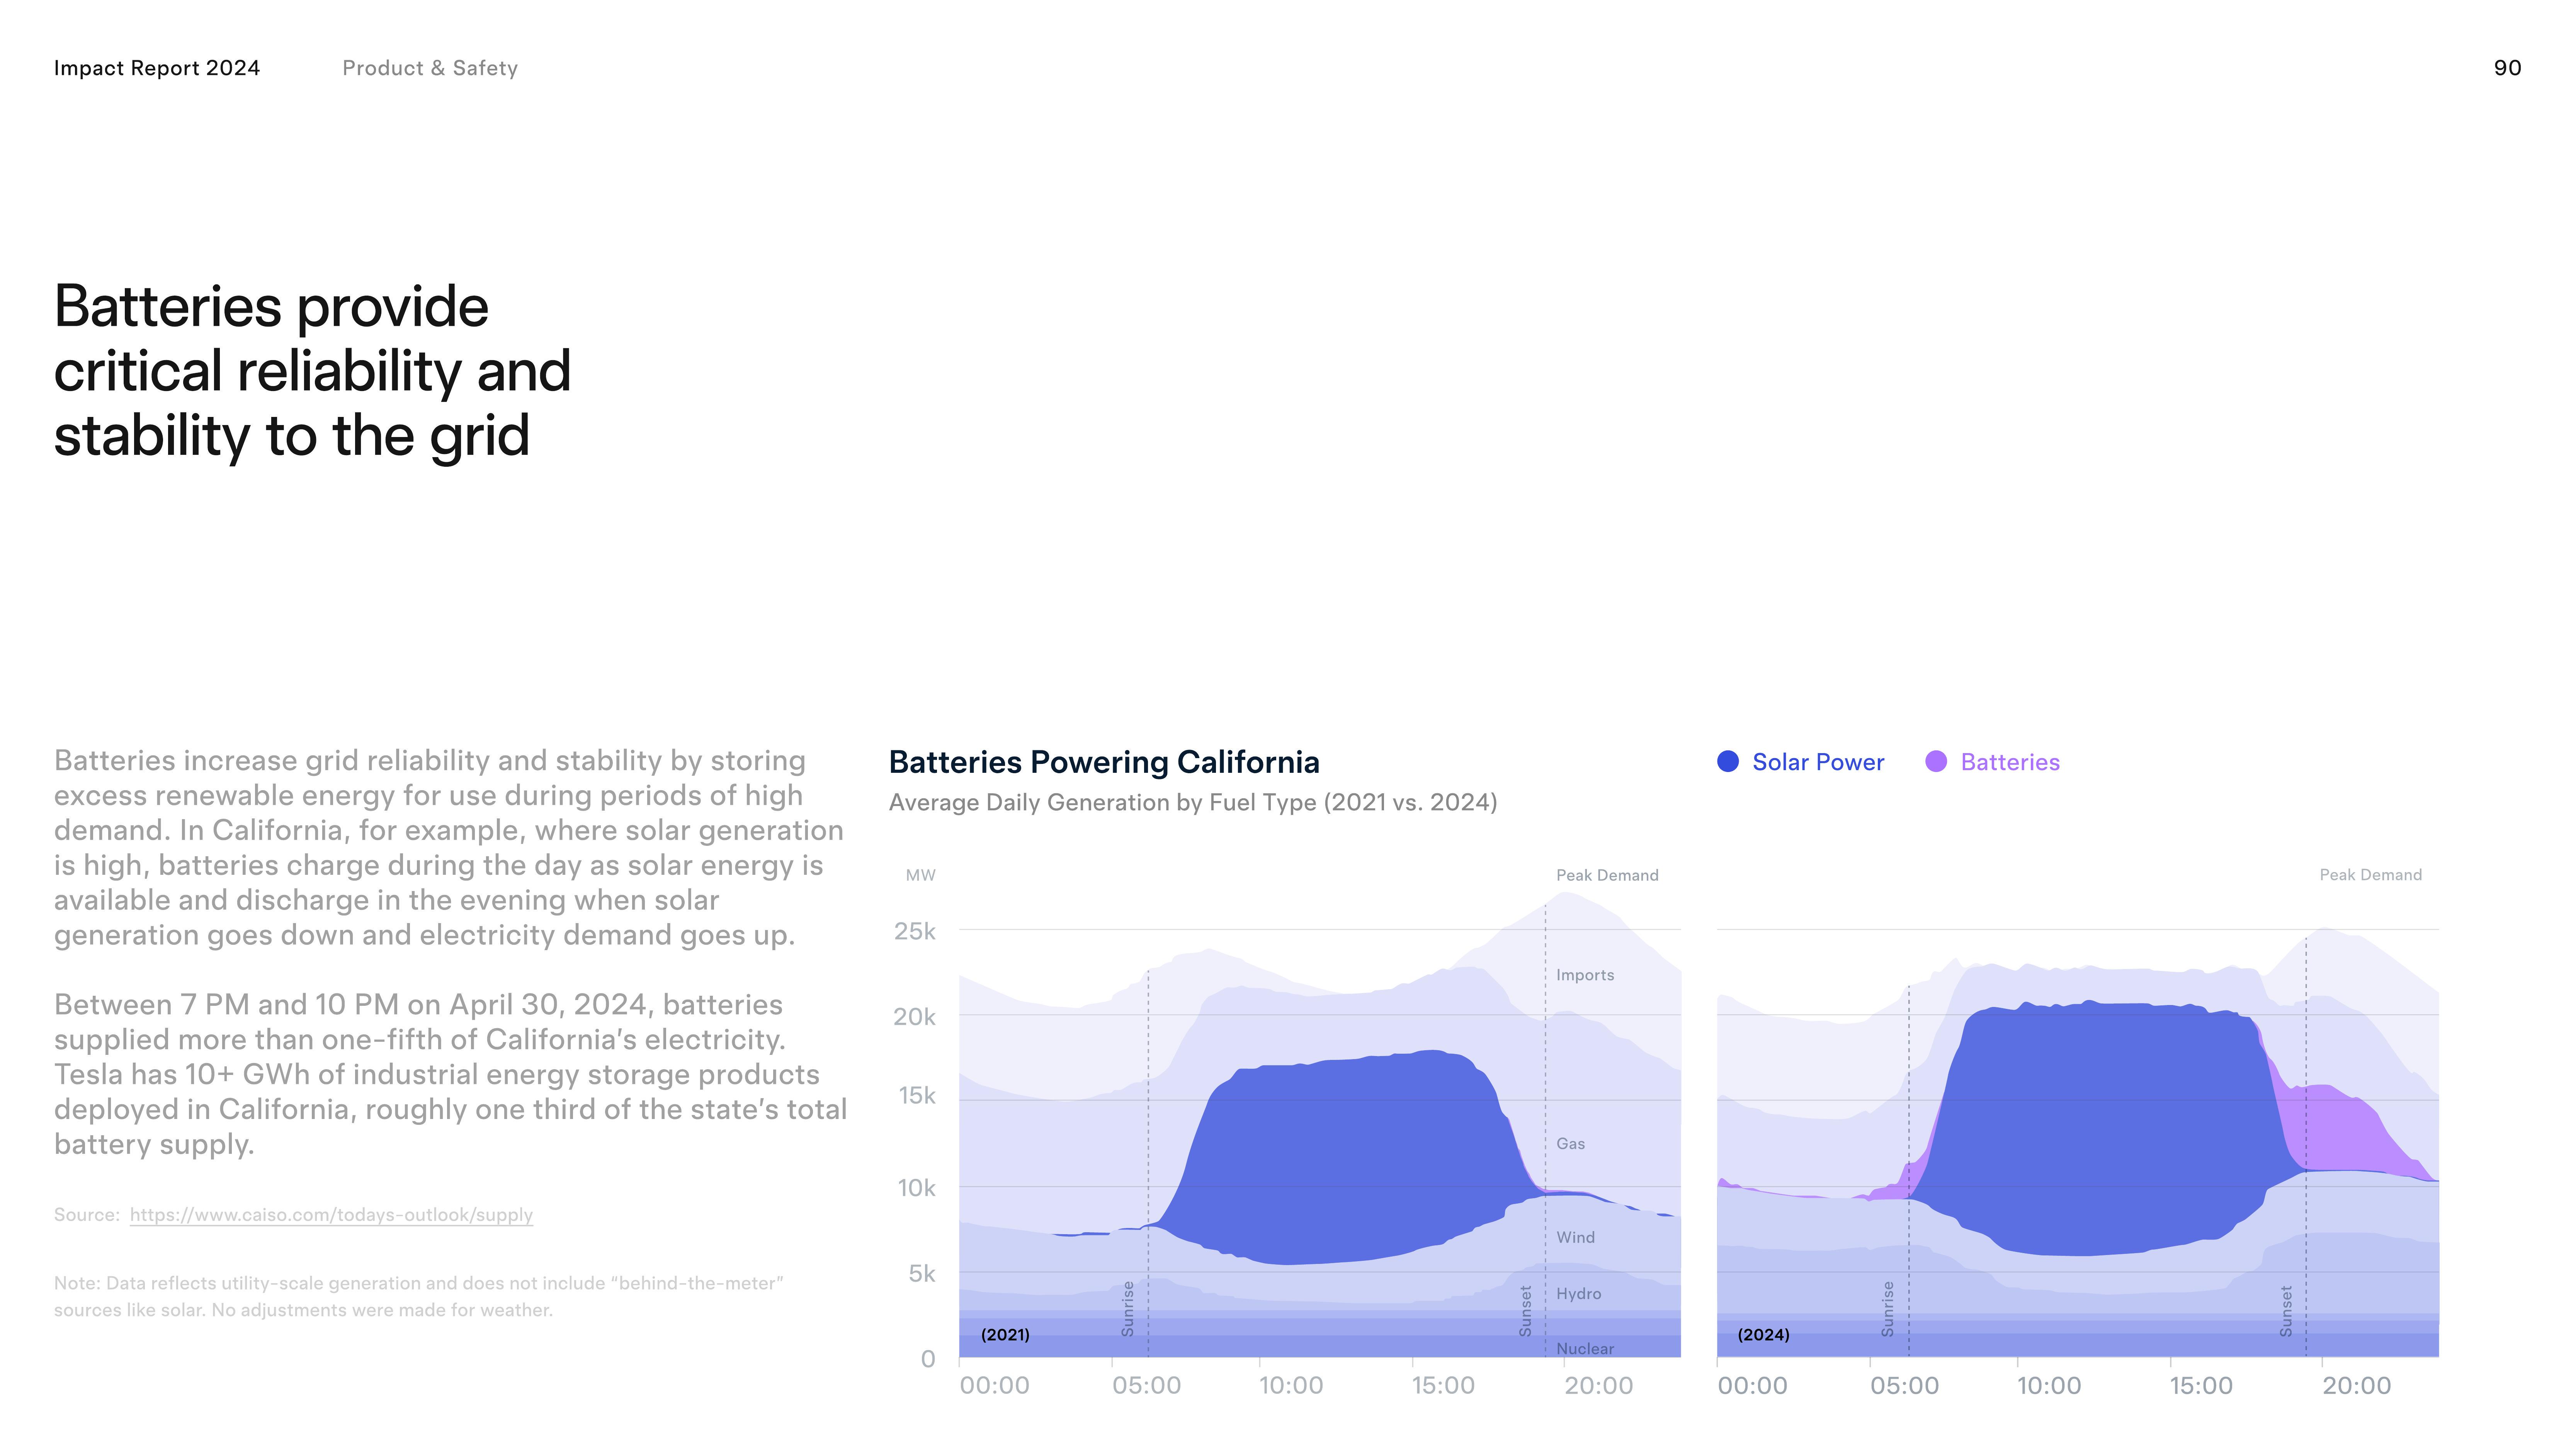Click the Impact Report 2024 header
Screen dimensions: 2576x1449
(x=157, y=68)
